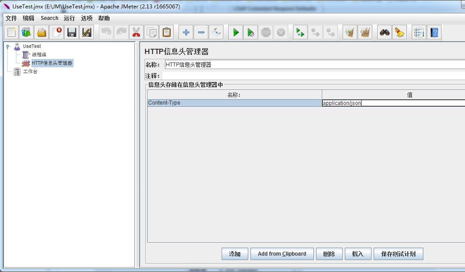Select 工作台 workbench in tree

pyautogui.click(x=30, y=71)
